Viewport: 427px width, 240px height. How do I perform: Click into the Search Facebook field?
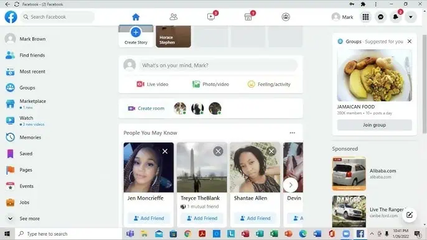[x=57, y=17]
